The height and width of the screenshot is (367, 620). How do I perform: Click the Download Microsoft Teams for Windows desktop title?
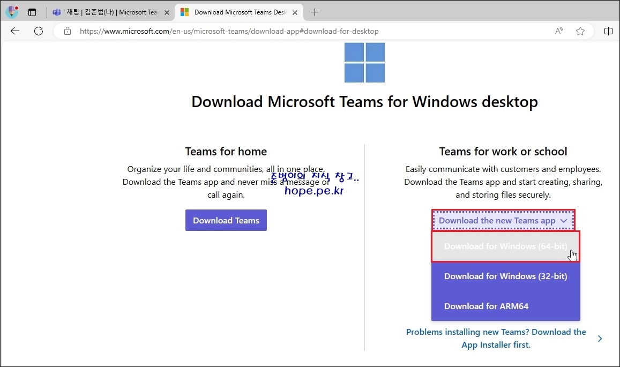(364, 102)
